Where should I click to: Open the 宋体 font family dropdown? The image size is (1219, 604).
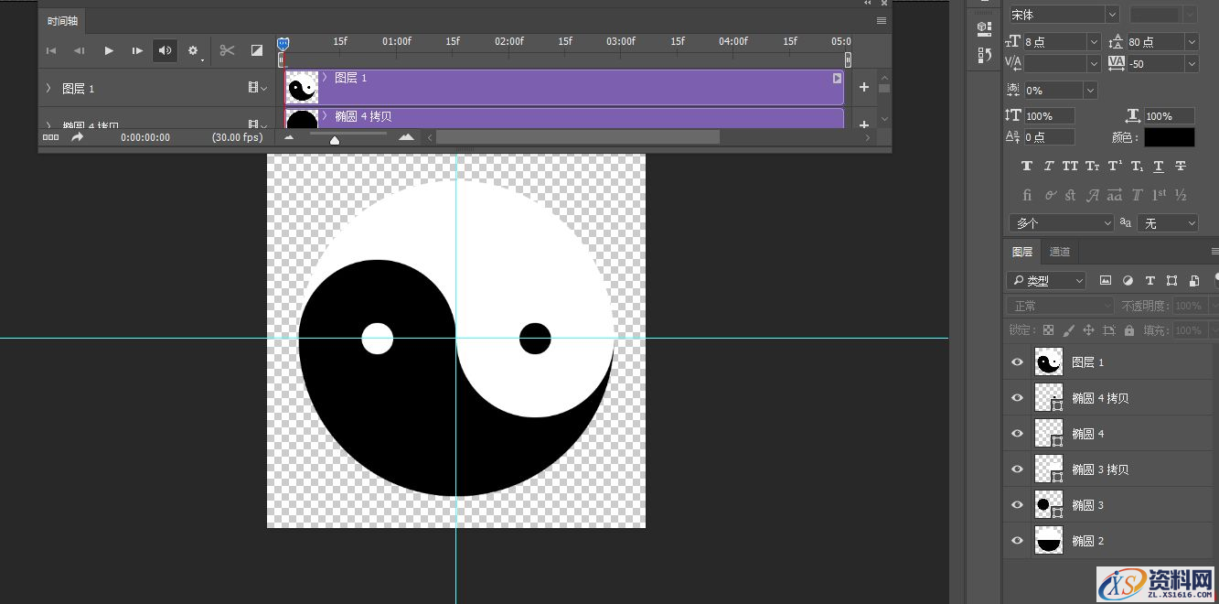tap(1109, 14)
